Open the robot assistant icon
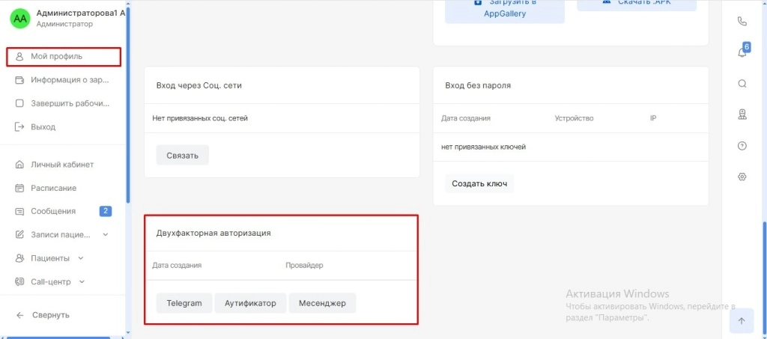This screenshot has width=767, height=339. point(742,114)
